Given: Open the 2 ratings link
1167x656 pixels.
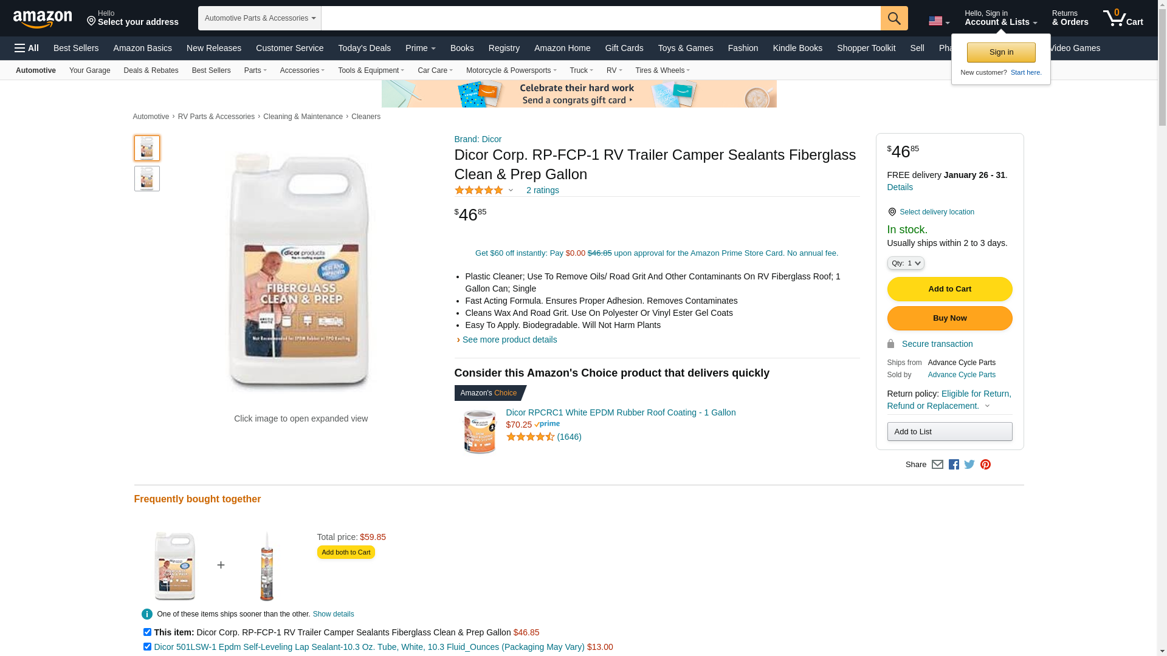Looking at the screenshot, I should click(542, 190).
